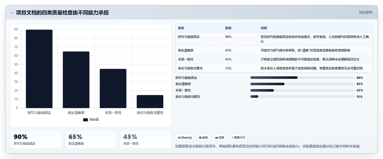Click the 45% value in table

[228, 59]
